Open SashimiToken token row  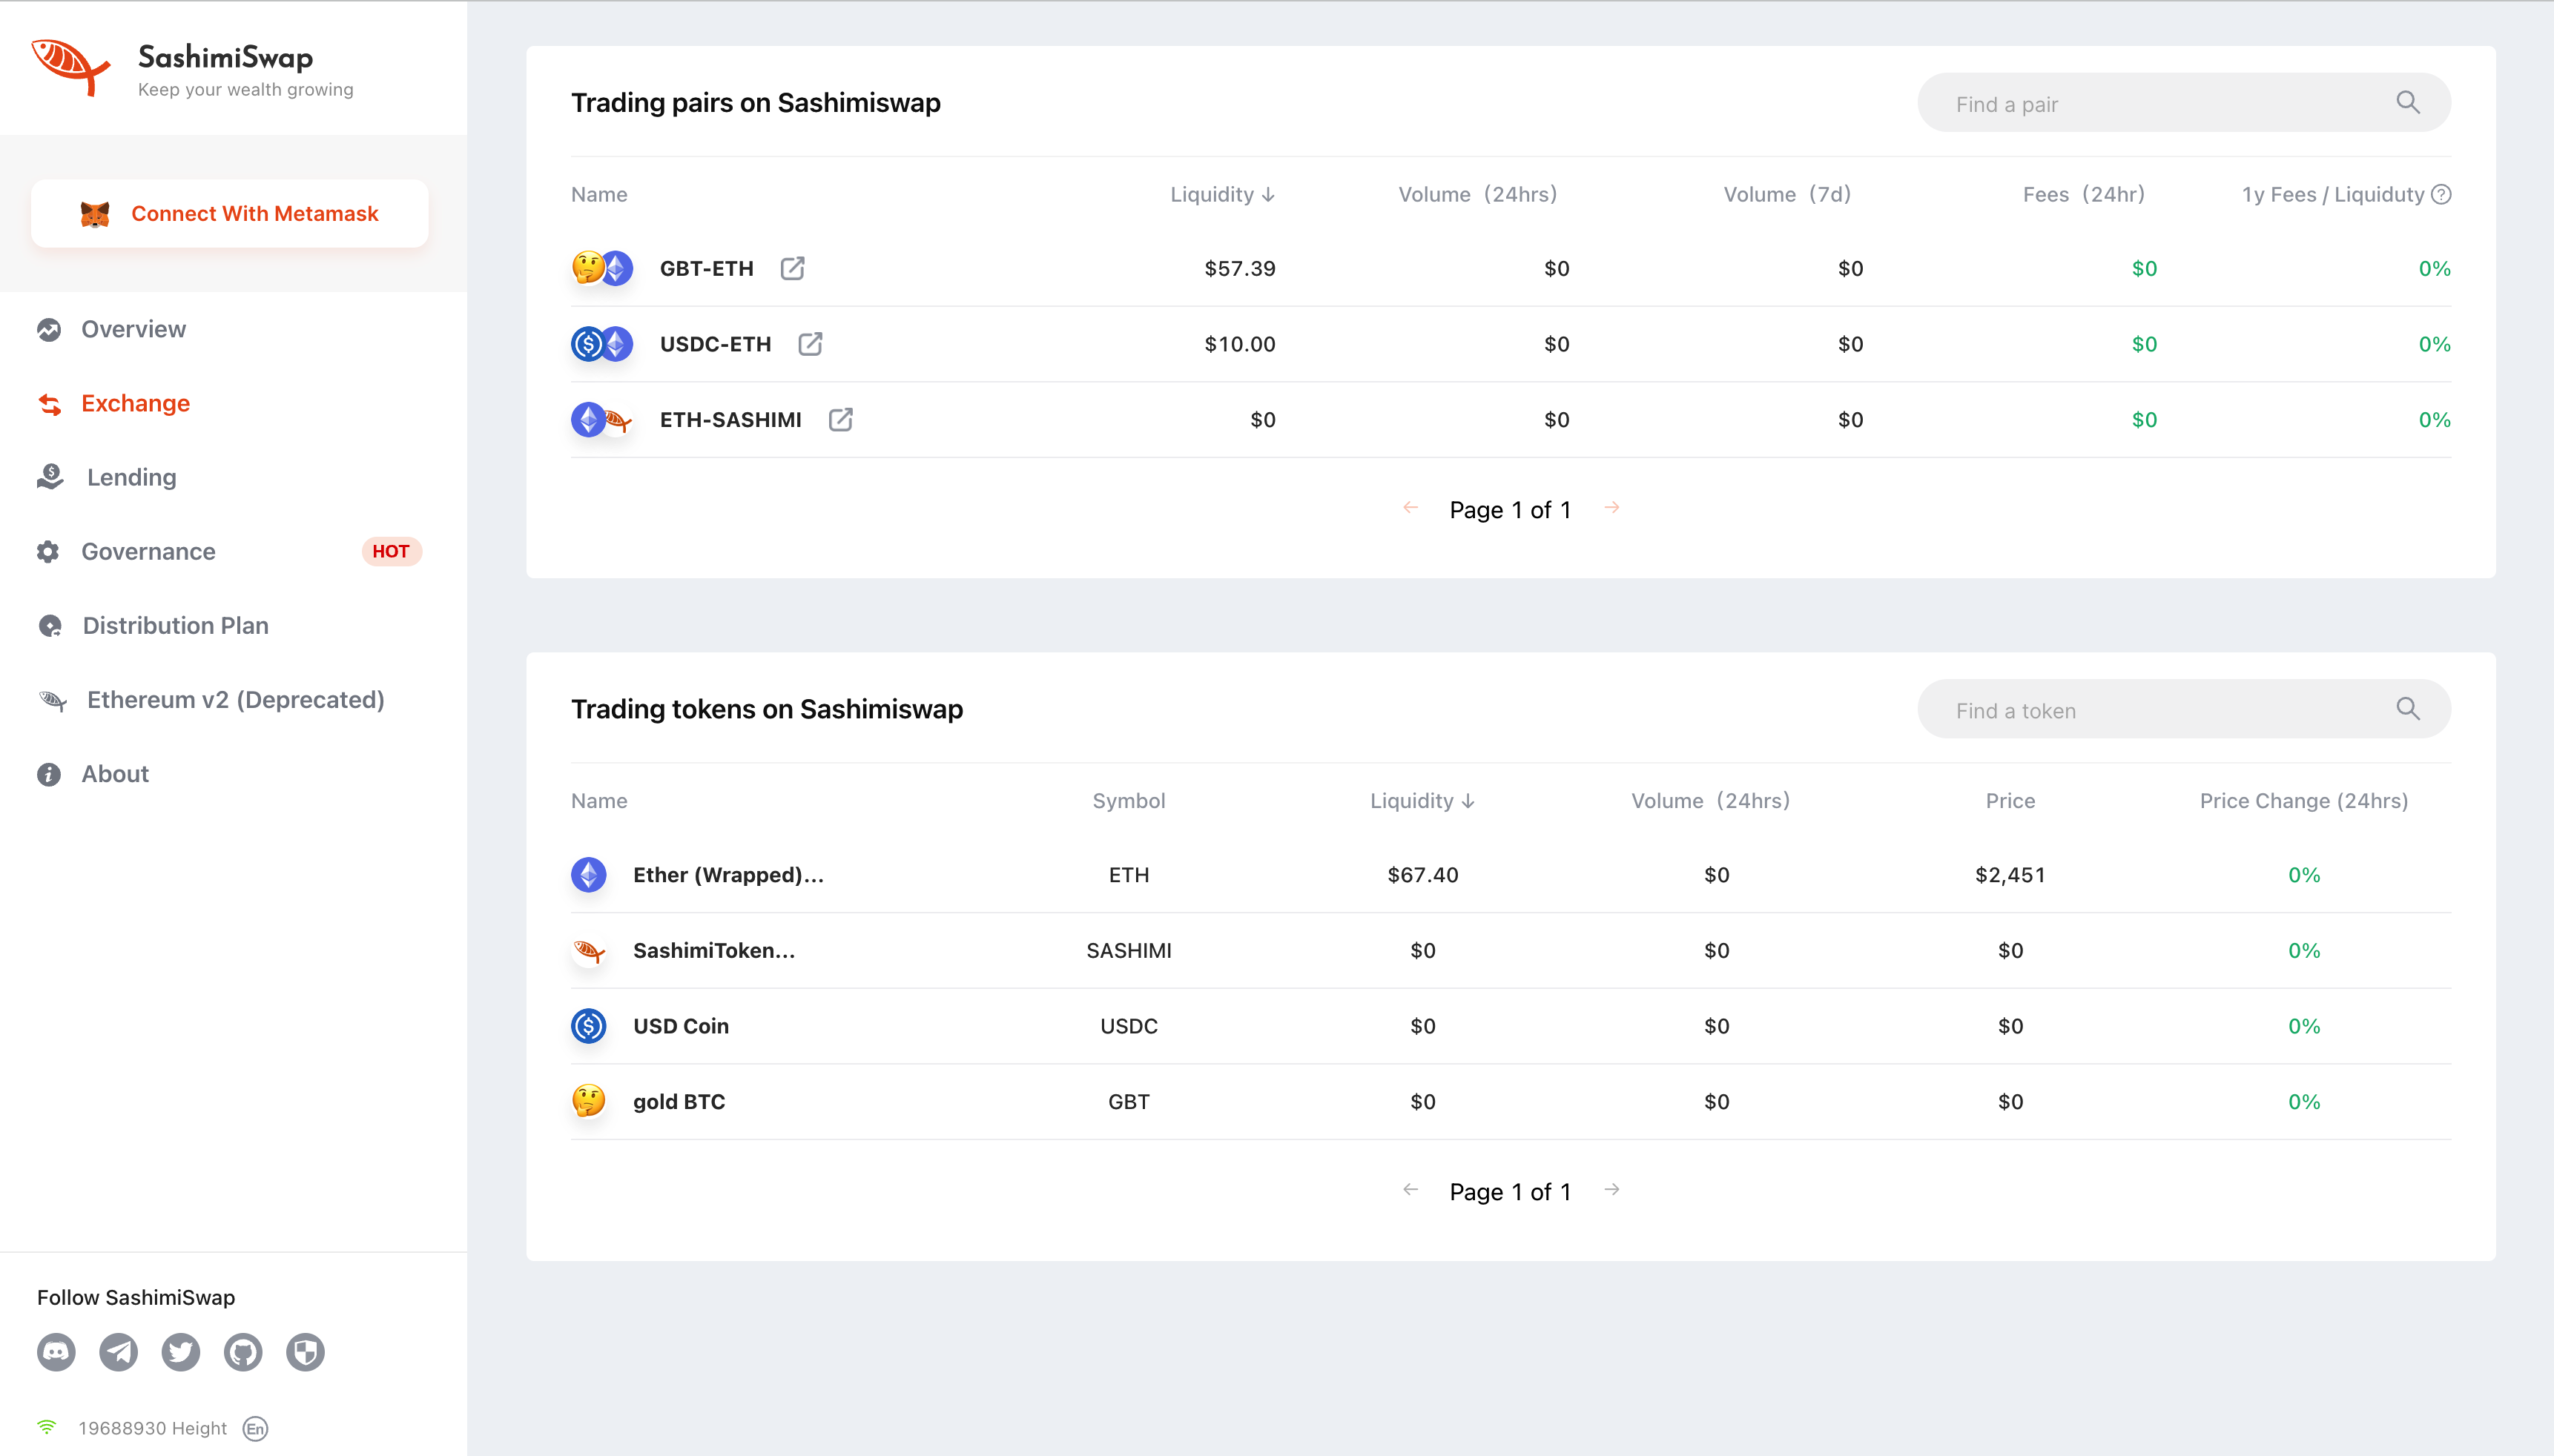coord(1511,950)
